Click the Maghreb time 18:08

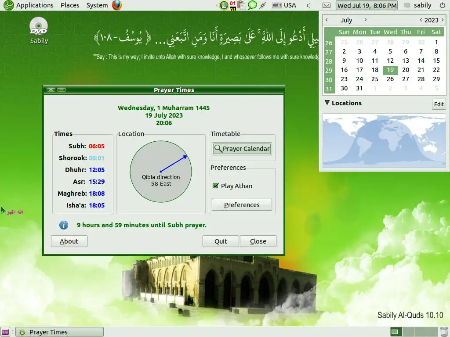[96, 194]
